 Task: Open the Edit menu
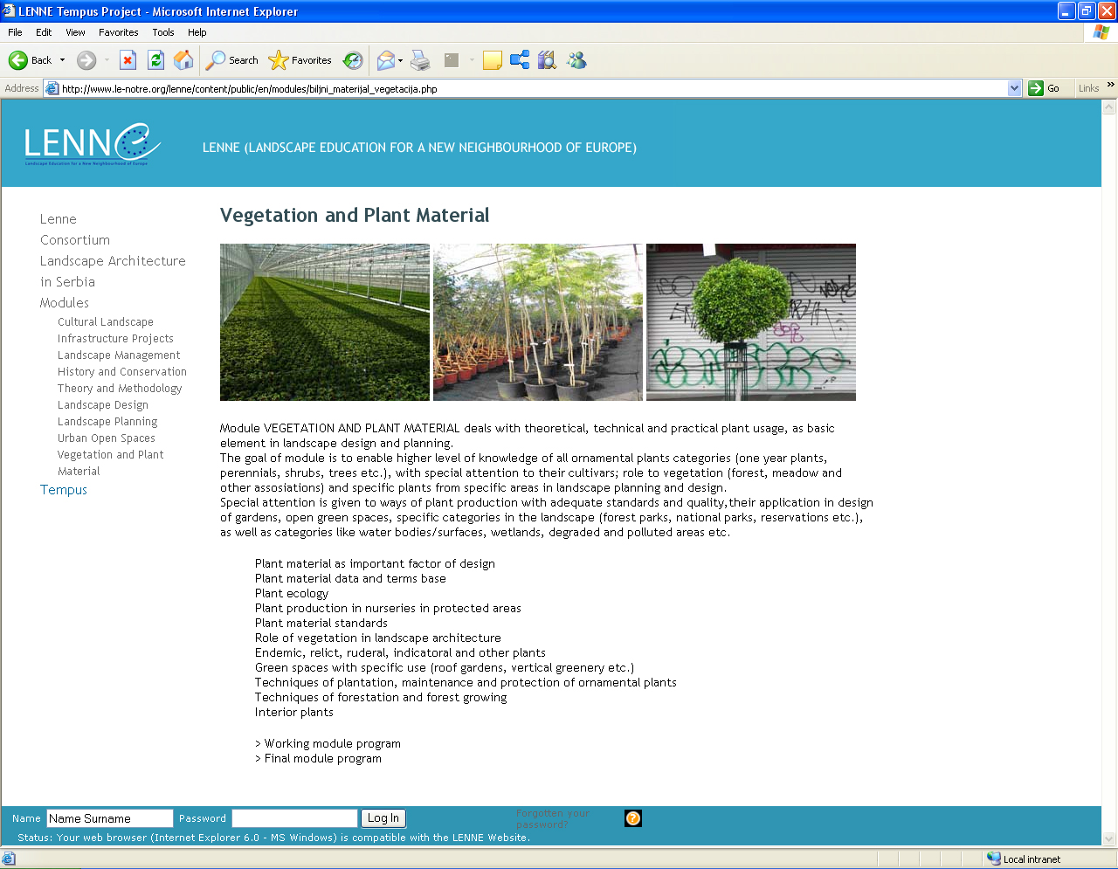(x=44, y=32)
